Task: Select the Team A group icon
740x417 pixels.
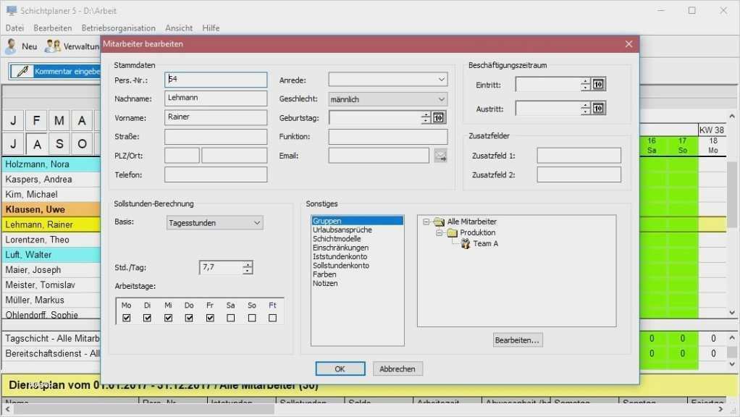Action: (464, 243)
